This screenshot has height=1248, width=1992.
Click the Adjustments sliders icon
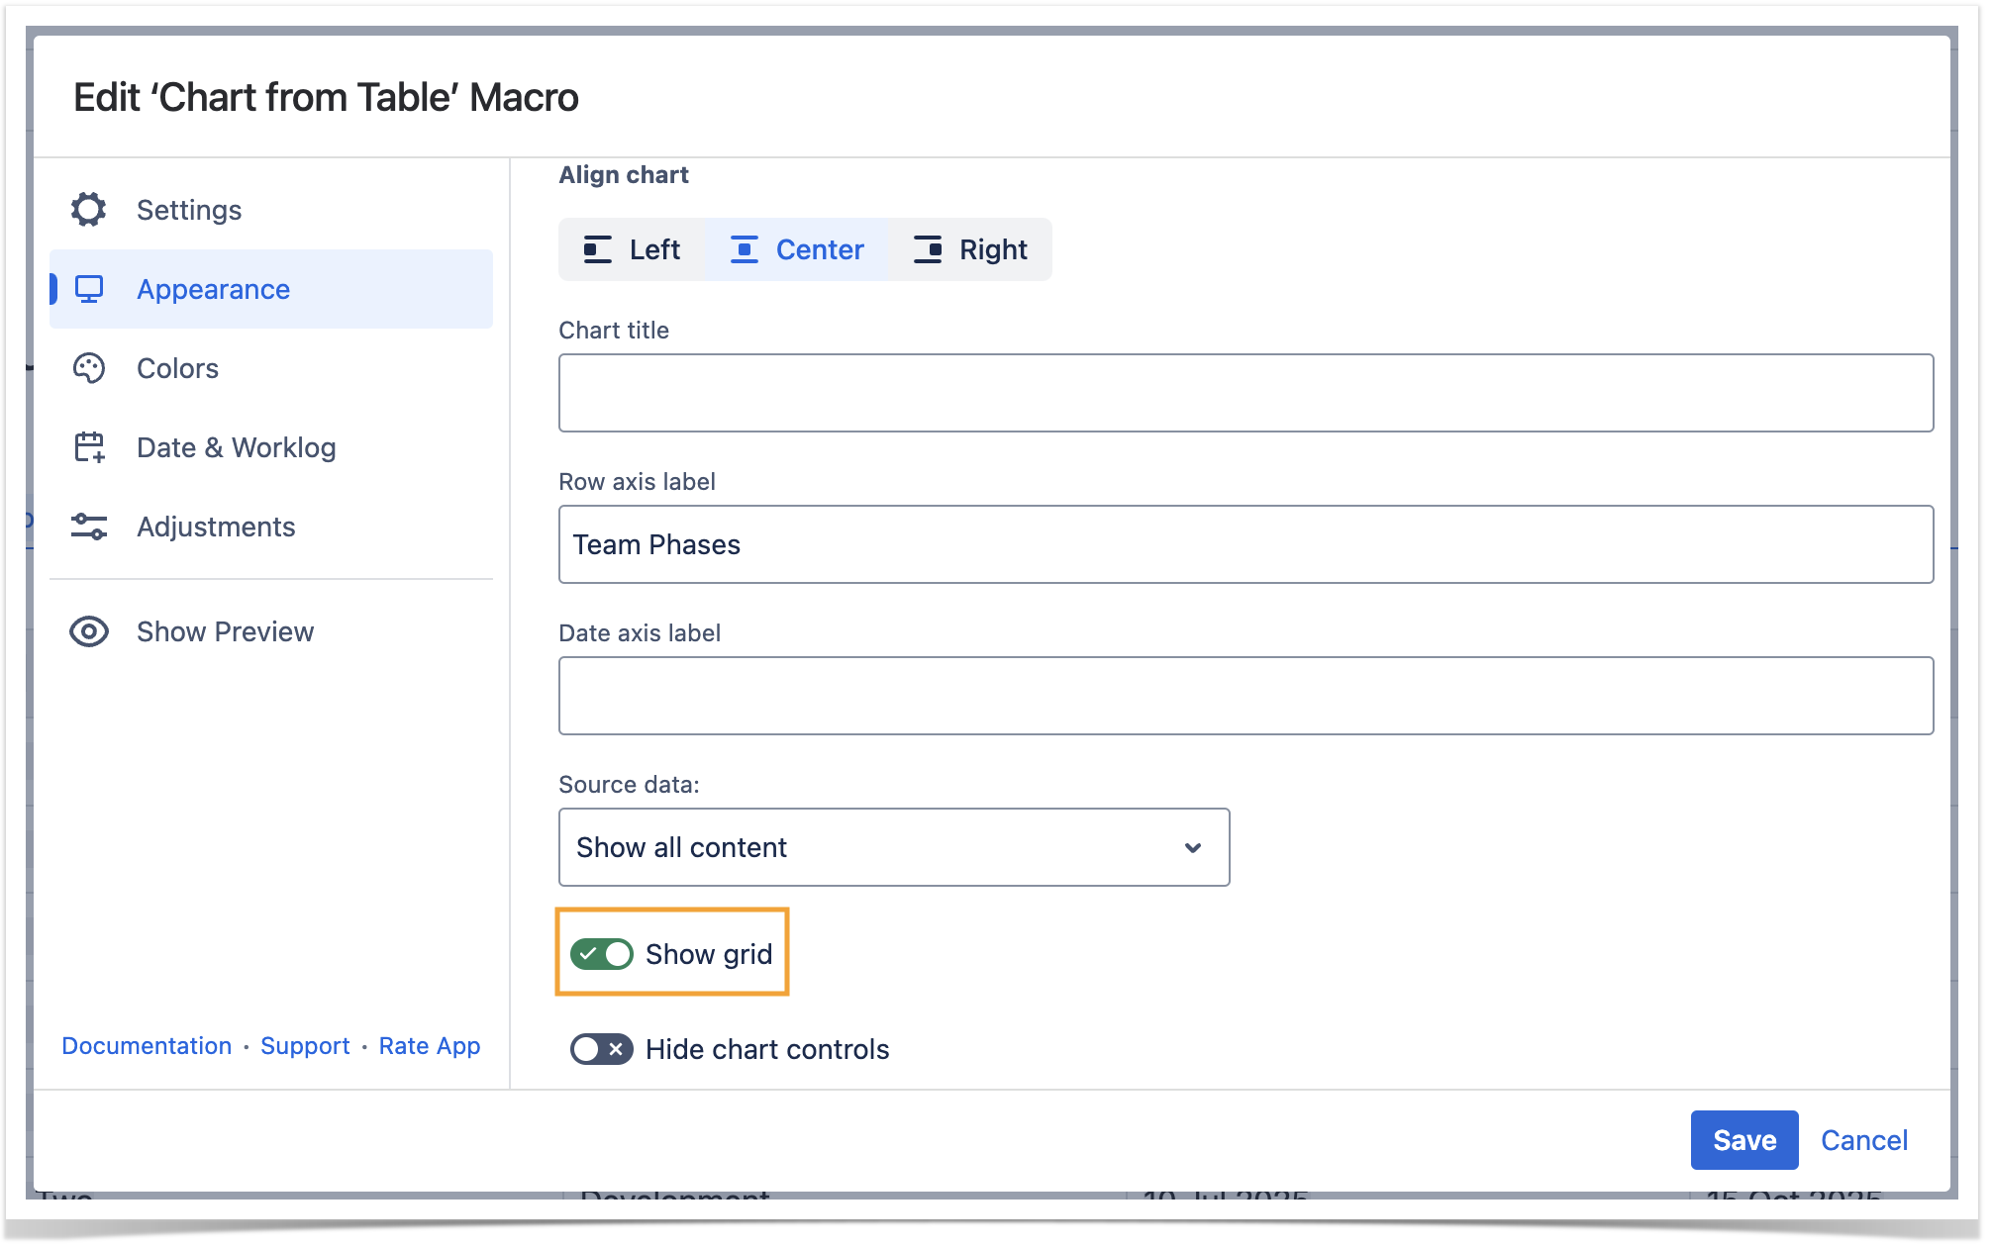coord(88,527)
